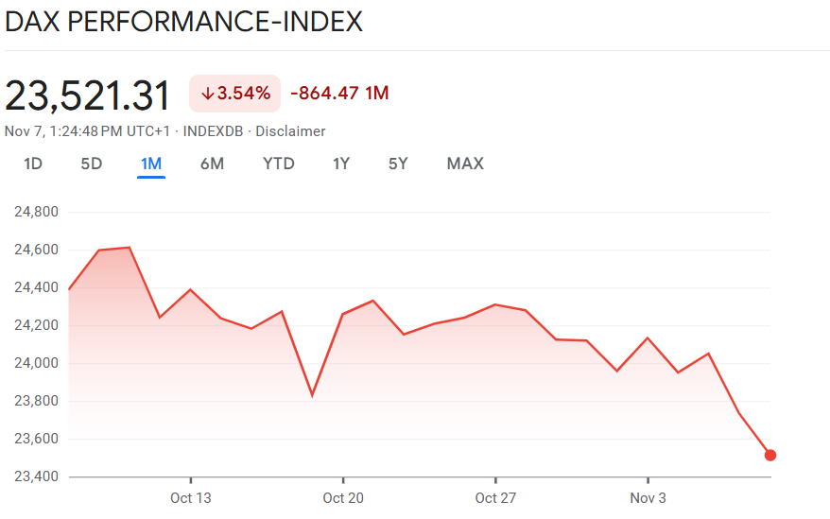Click the red down-arrow icon beside 3.54%
830x519 pixels.
click(x=207, y=94)
